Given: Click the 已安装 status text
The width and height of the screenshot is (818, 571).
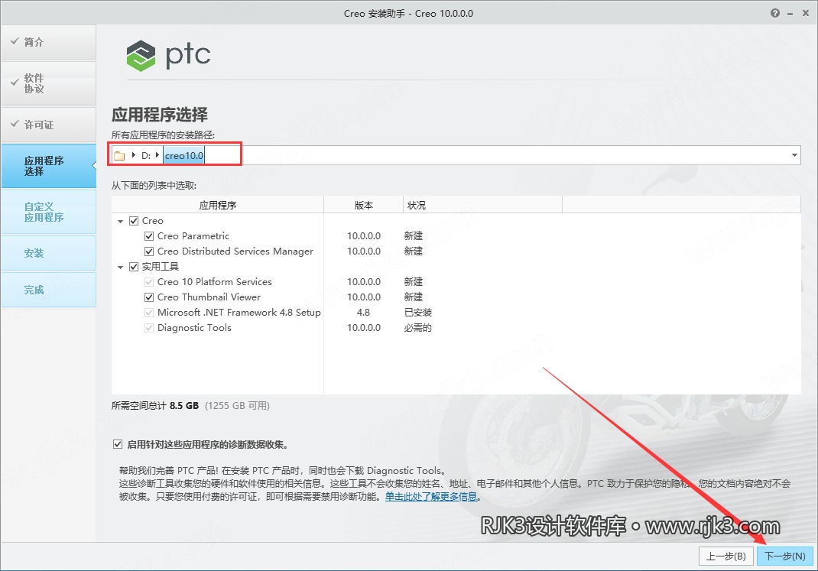Looking at the screenshot, I should tap(418, 313).
